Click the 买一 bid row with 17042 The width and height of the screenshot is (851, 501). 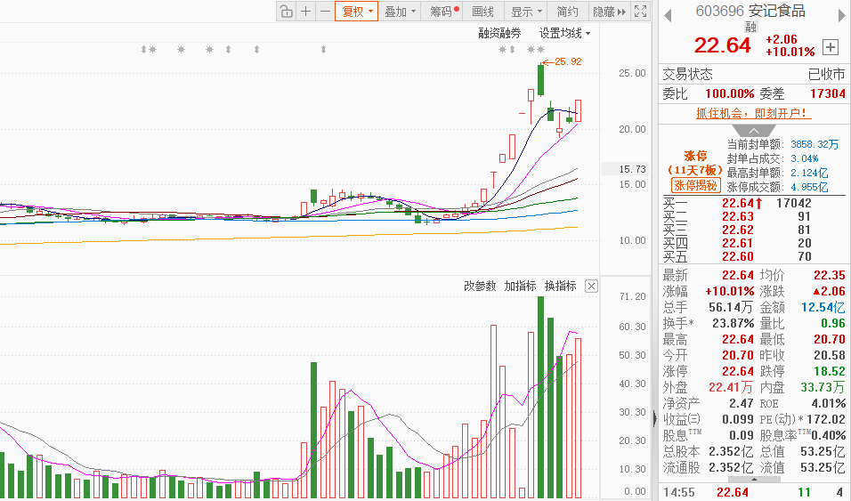tap(754, 203)
